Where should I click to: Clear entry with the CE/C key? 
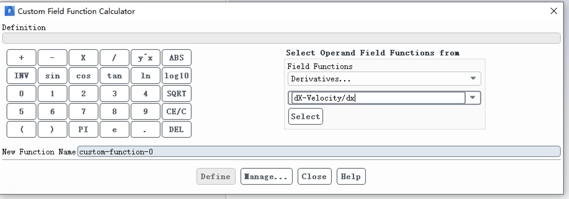click(176, 112)
